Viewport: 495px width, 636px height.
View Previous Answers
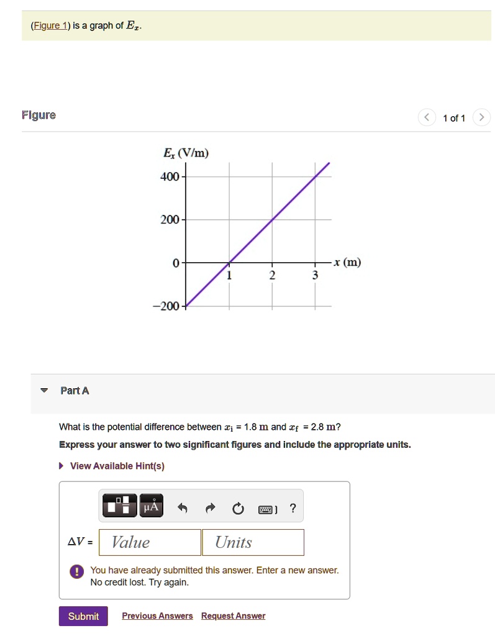[157, 616]
